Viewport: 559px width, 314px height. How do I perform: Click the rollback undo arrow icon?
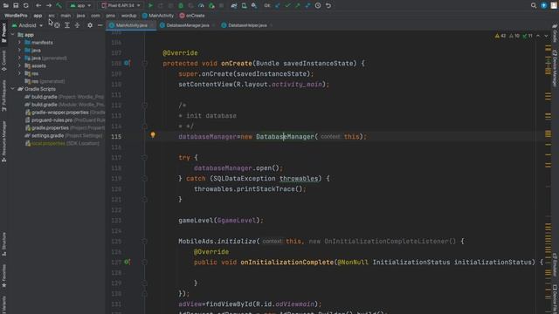coord(328,6)
